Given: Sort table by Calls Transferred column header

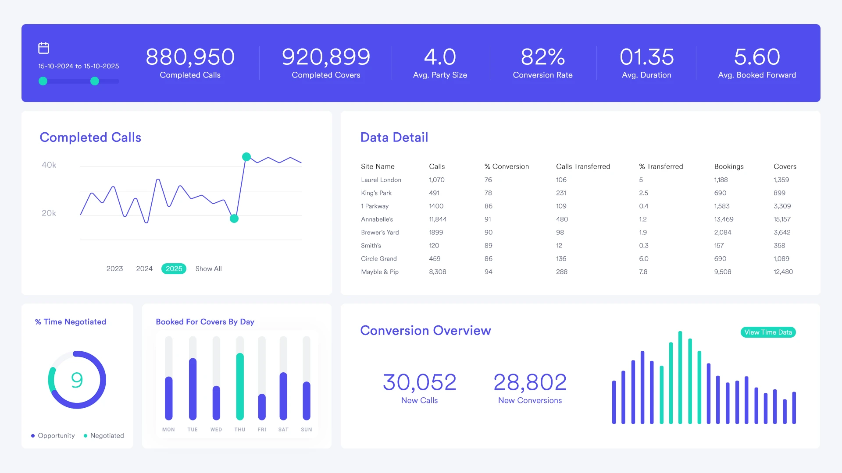Looking at the screenshot, I should point(583,166).
